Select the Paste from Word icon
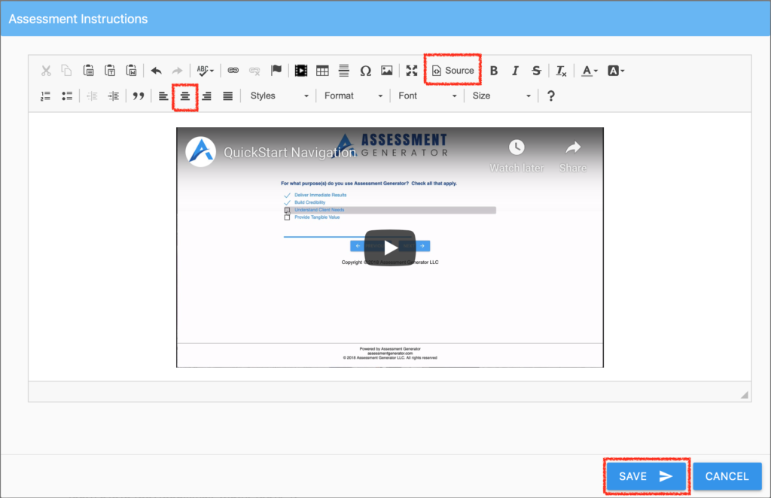 [x=132, y=70]
